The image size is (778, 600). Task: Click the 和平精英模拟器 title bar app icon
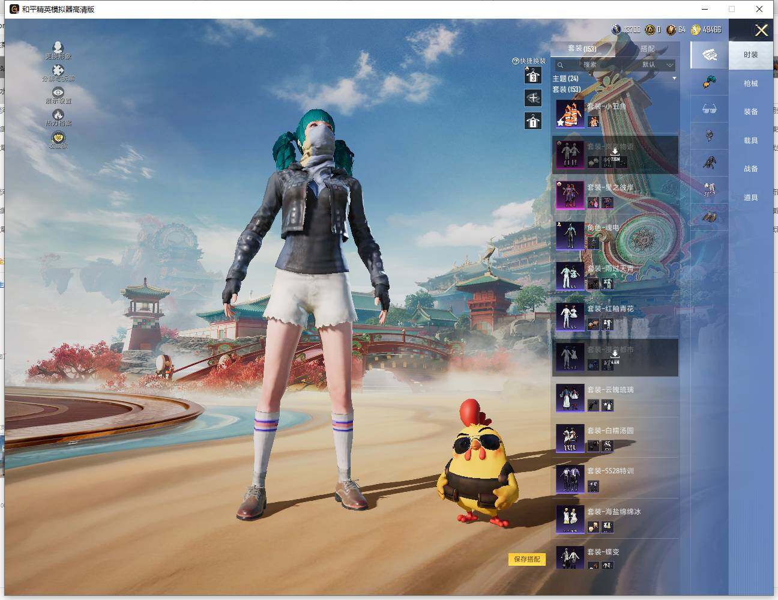coord(14,9)
